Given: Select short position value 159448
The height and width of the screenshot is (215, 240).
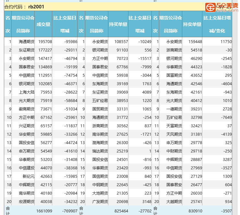Looking at the screenshot, I should (x=195, y=41).
